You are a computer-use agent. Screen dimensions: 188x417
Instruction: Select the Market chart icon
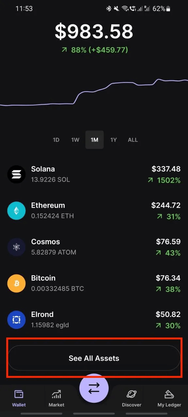click(x=56, y=394)
